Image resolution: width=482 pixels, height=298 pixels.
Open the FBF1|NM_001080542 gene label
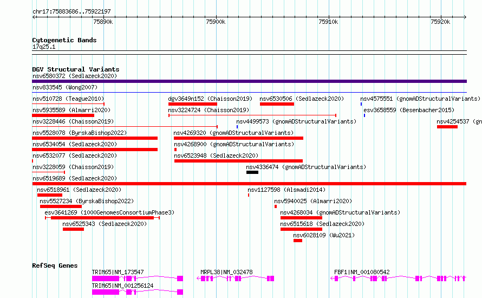pyautogui.click(x=362, y=272)
